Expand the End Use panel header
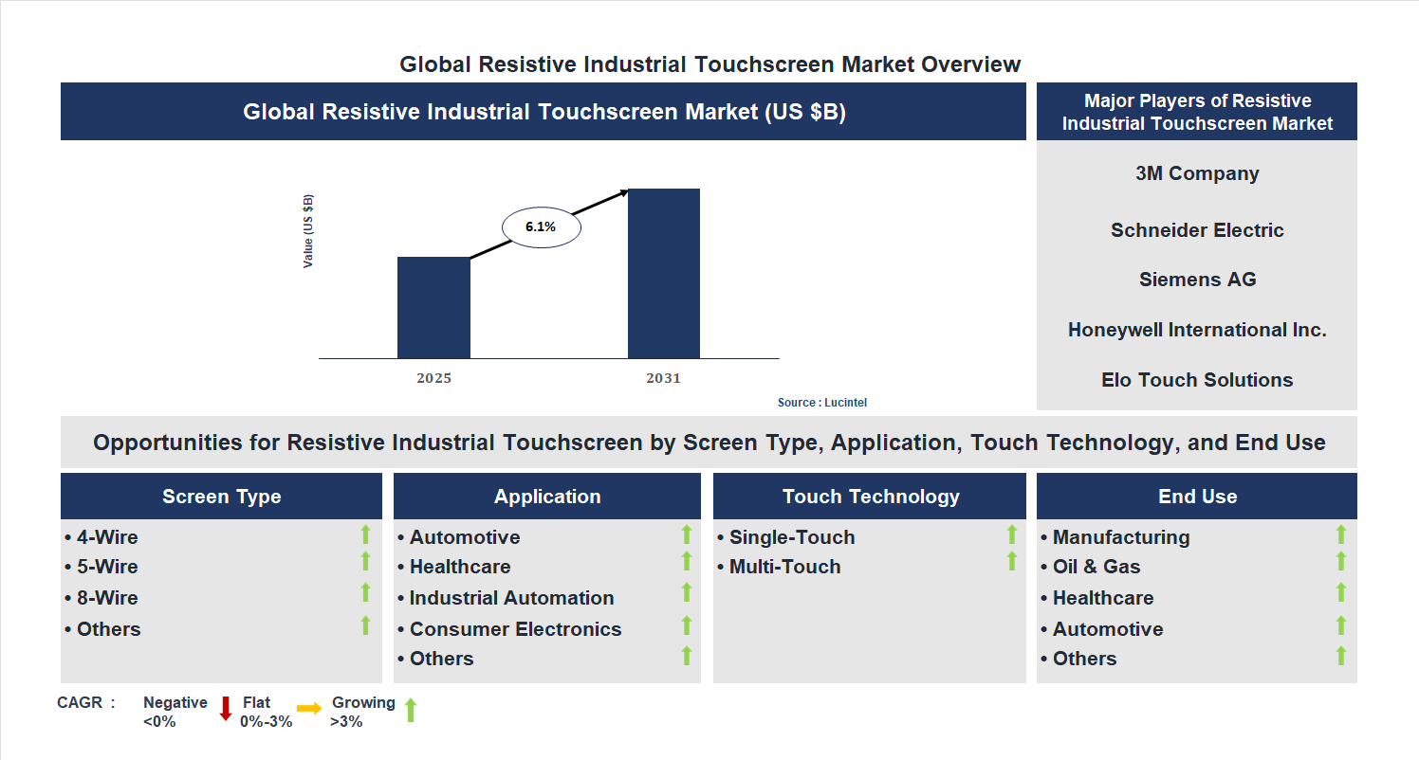 pyautogui.click(x=1196, y=496)
